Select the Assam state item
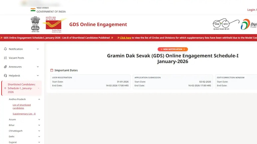 (x=12, y=120)
